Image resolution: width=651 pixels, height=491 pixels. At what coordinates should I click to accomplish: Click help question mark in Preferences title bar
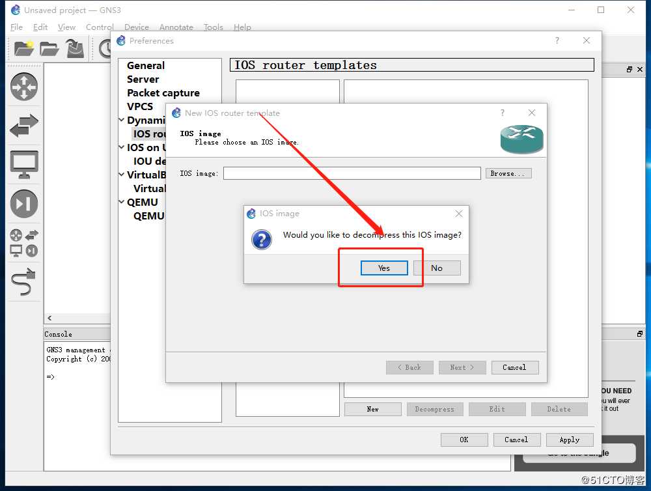pyautogui.click(x=557, y=40)
